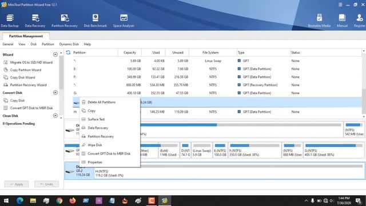366x206 pixels.
Task: Select the Linux Swap 5.9 GB block in disk map
Action: [202, 150]
